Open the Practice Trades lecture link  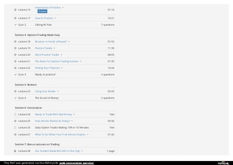coord(43,48)
